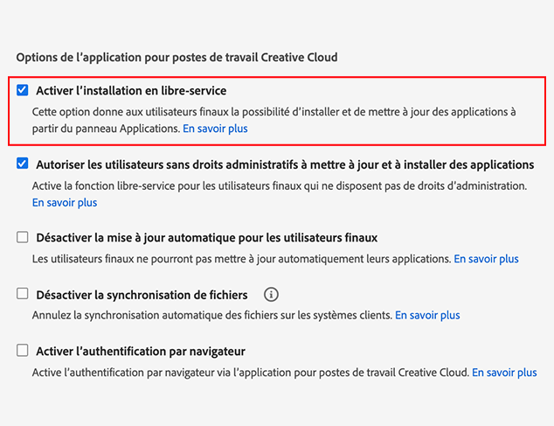Screen dimensions: 554x426
Task: Open "En savoir plus" for libre-service installation
Action: click(215, 129)
